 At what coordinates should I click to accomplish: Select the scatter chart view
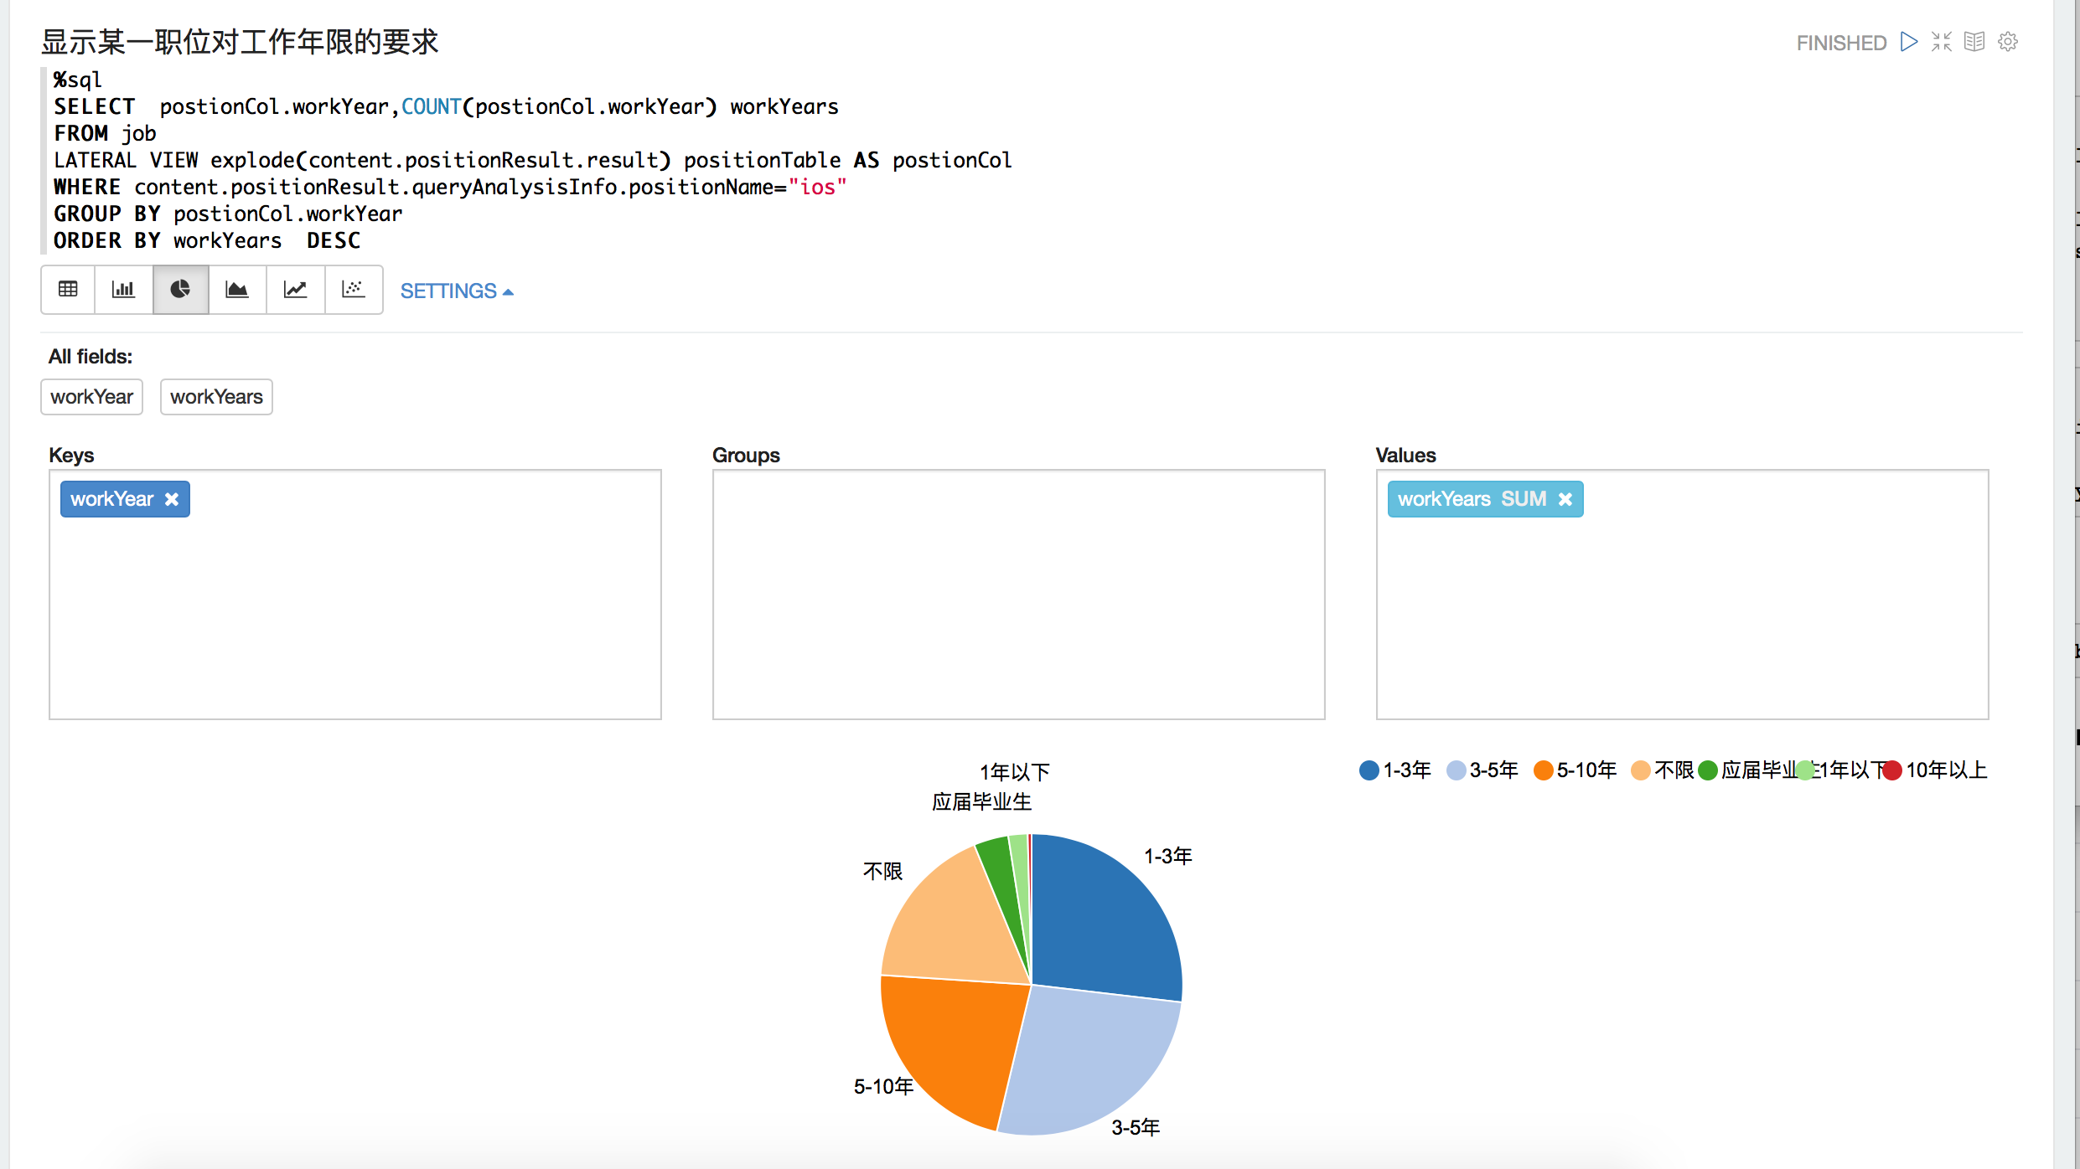[x=353, y=290]
